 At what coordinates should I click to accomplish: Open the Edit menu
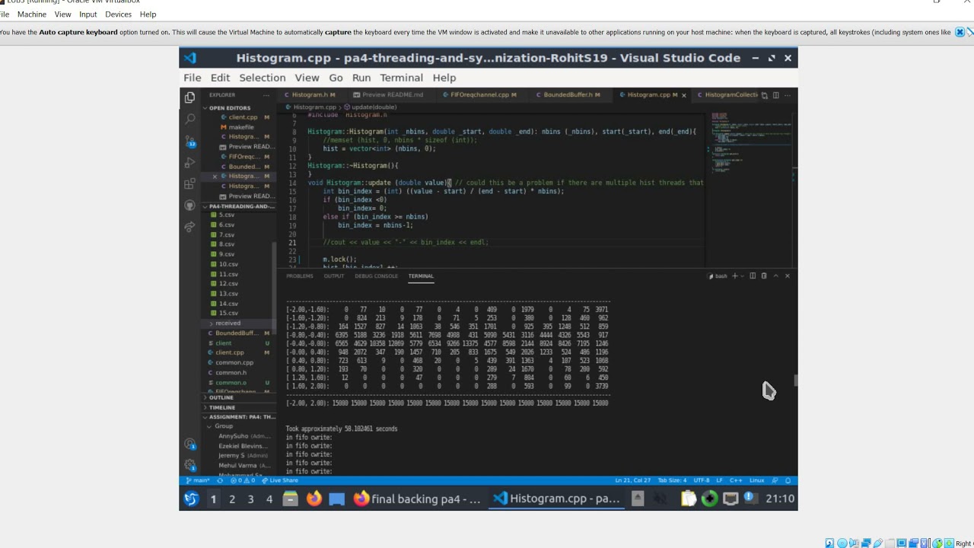click(220, 78)
